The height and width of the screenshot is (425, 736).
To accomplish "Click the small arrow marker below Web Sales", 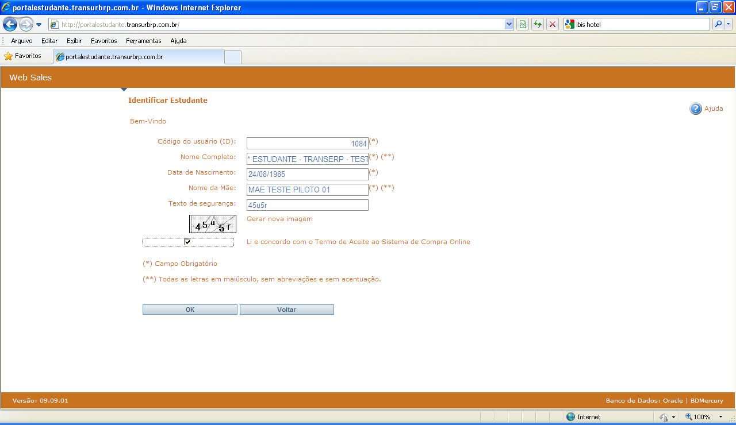I will click(x=124, y=90).
